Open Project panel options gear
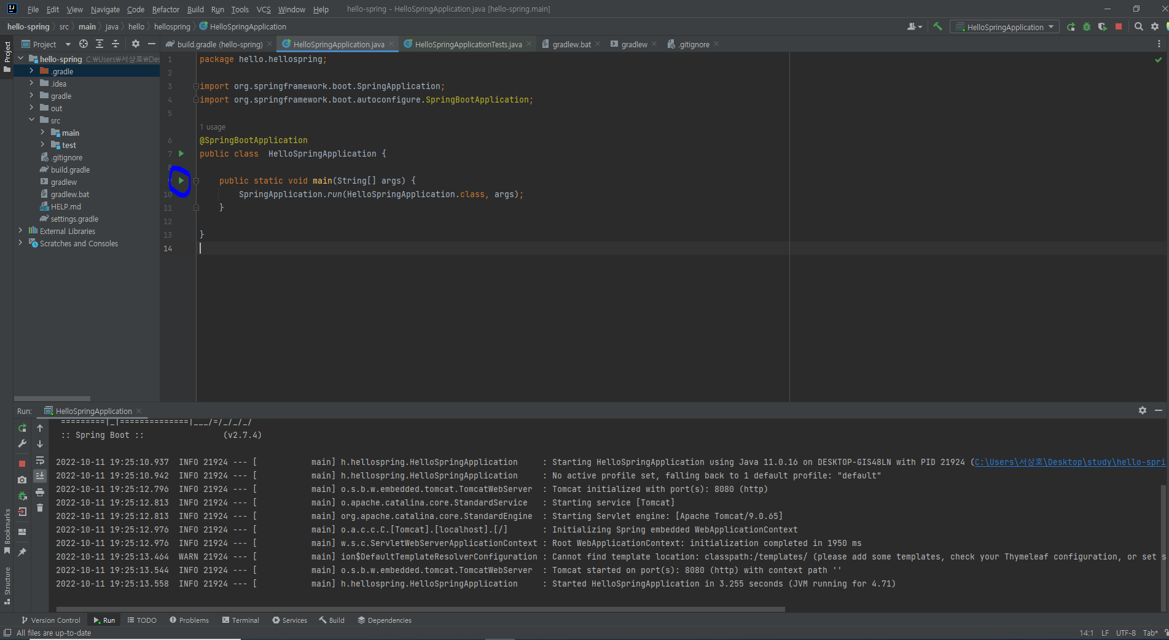The image size is (1169, 640). 136,44
